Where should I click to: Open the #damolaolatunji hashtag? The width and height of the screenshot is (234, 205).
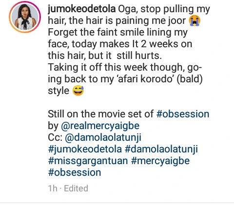(x=161, y=149)
